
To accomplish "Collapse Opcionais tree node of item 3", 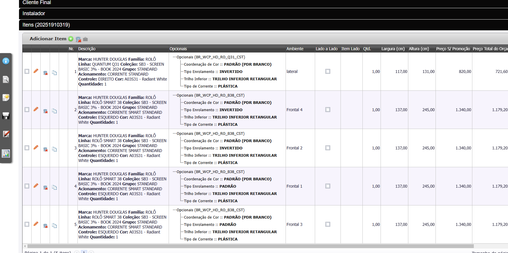I will pos(210,134).
